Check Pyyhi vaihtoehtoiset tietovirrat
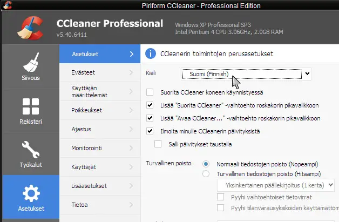Viewport: 339px width, 222px height. click(221, 197)
